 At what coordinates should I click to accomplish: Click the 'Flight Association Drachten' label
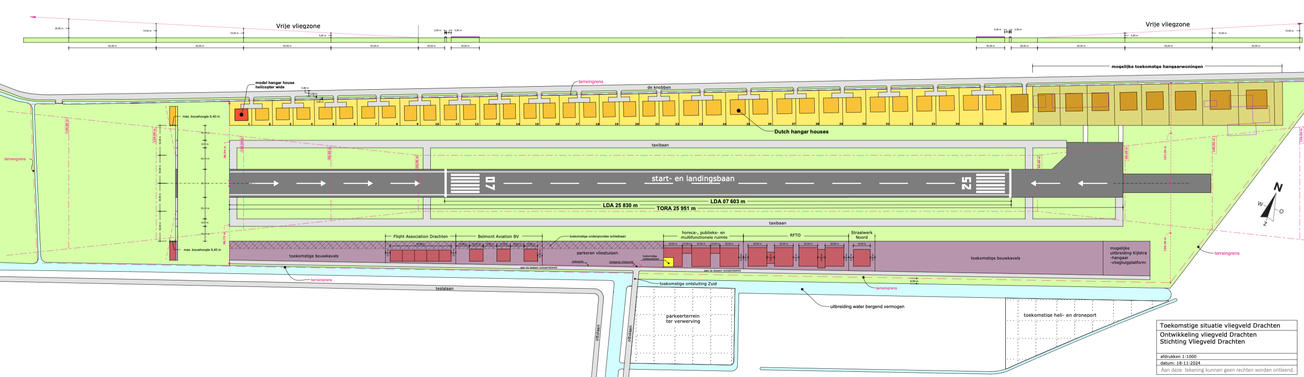[x=420, y=236]
